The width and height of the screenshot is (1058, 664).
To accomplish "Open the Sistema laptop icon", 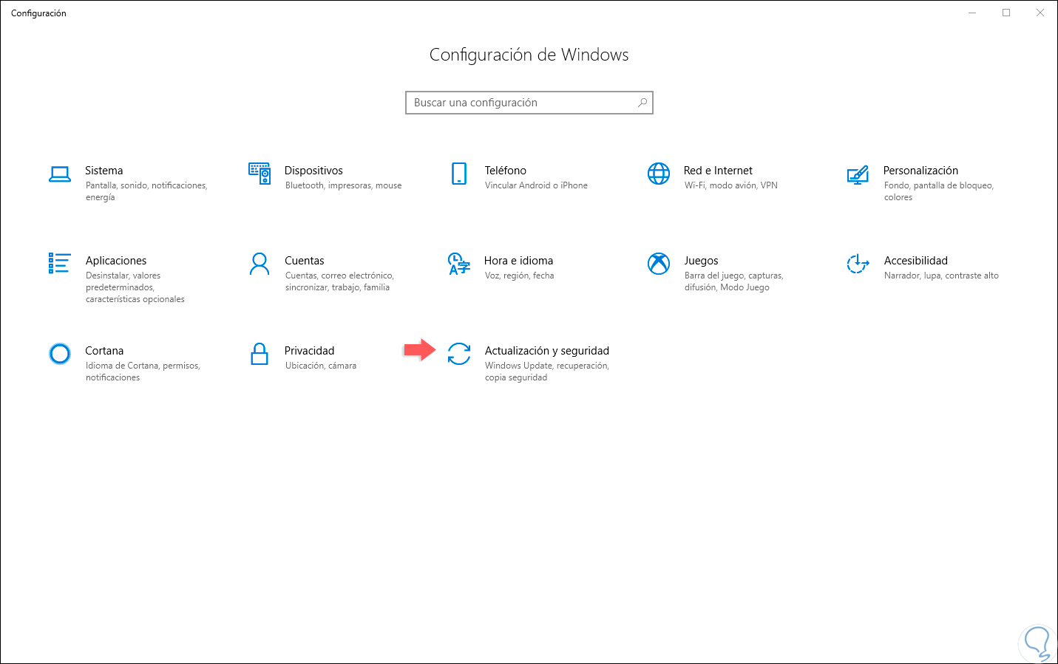I will [x=60, y=174].
